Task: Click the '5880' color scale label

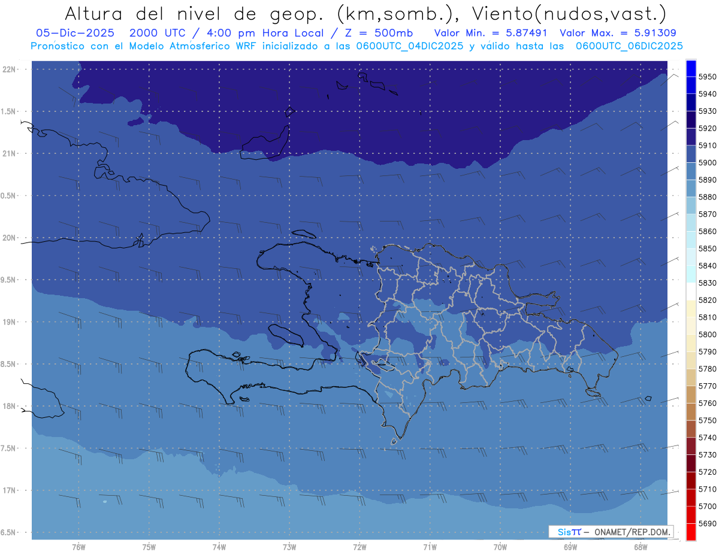Action: (708, 197)
